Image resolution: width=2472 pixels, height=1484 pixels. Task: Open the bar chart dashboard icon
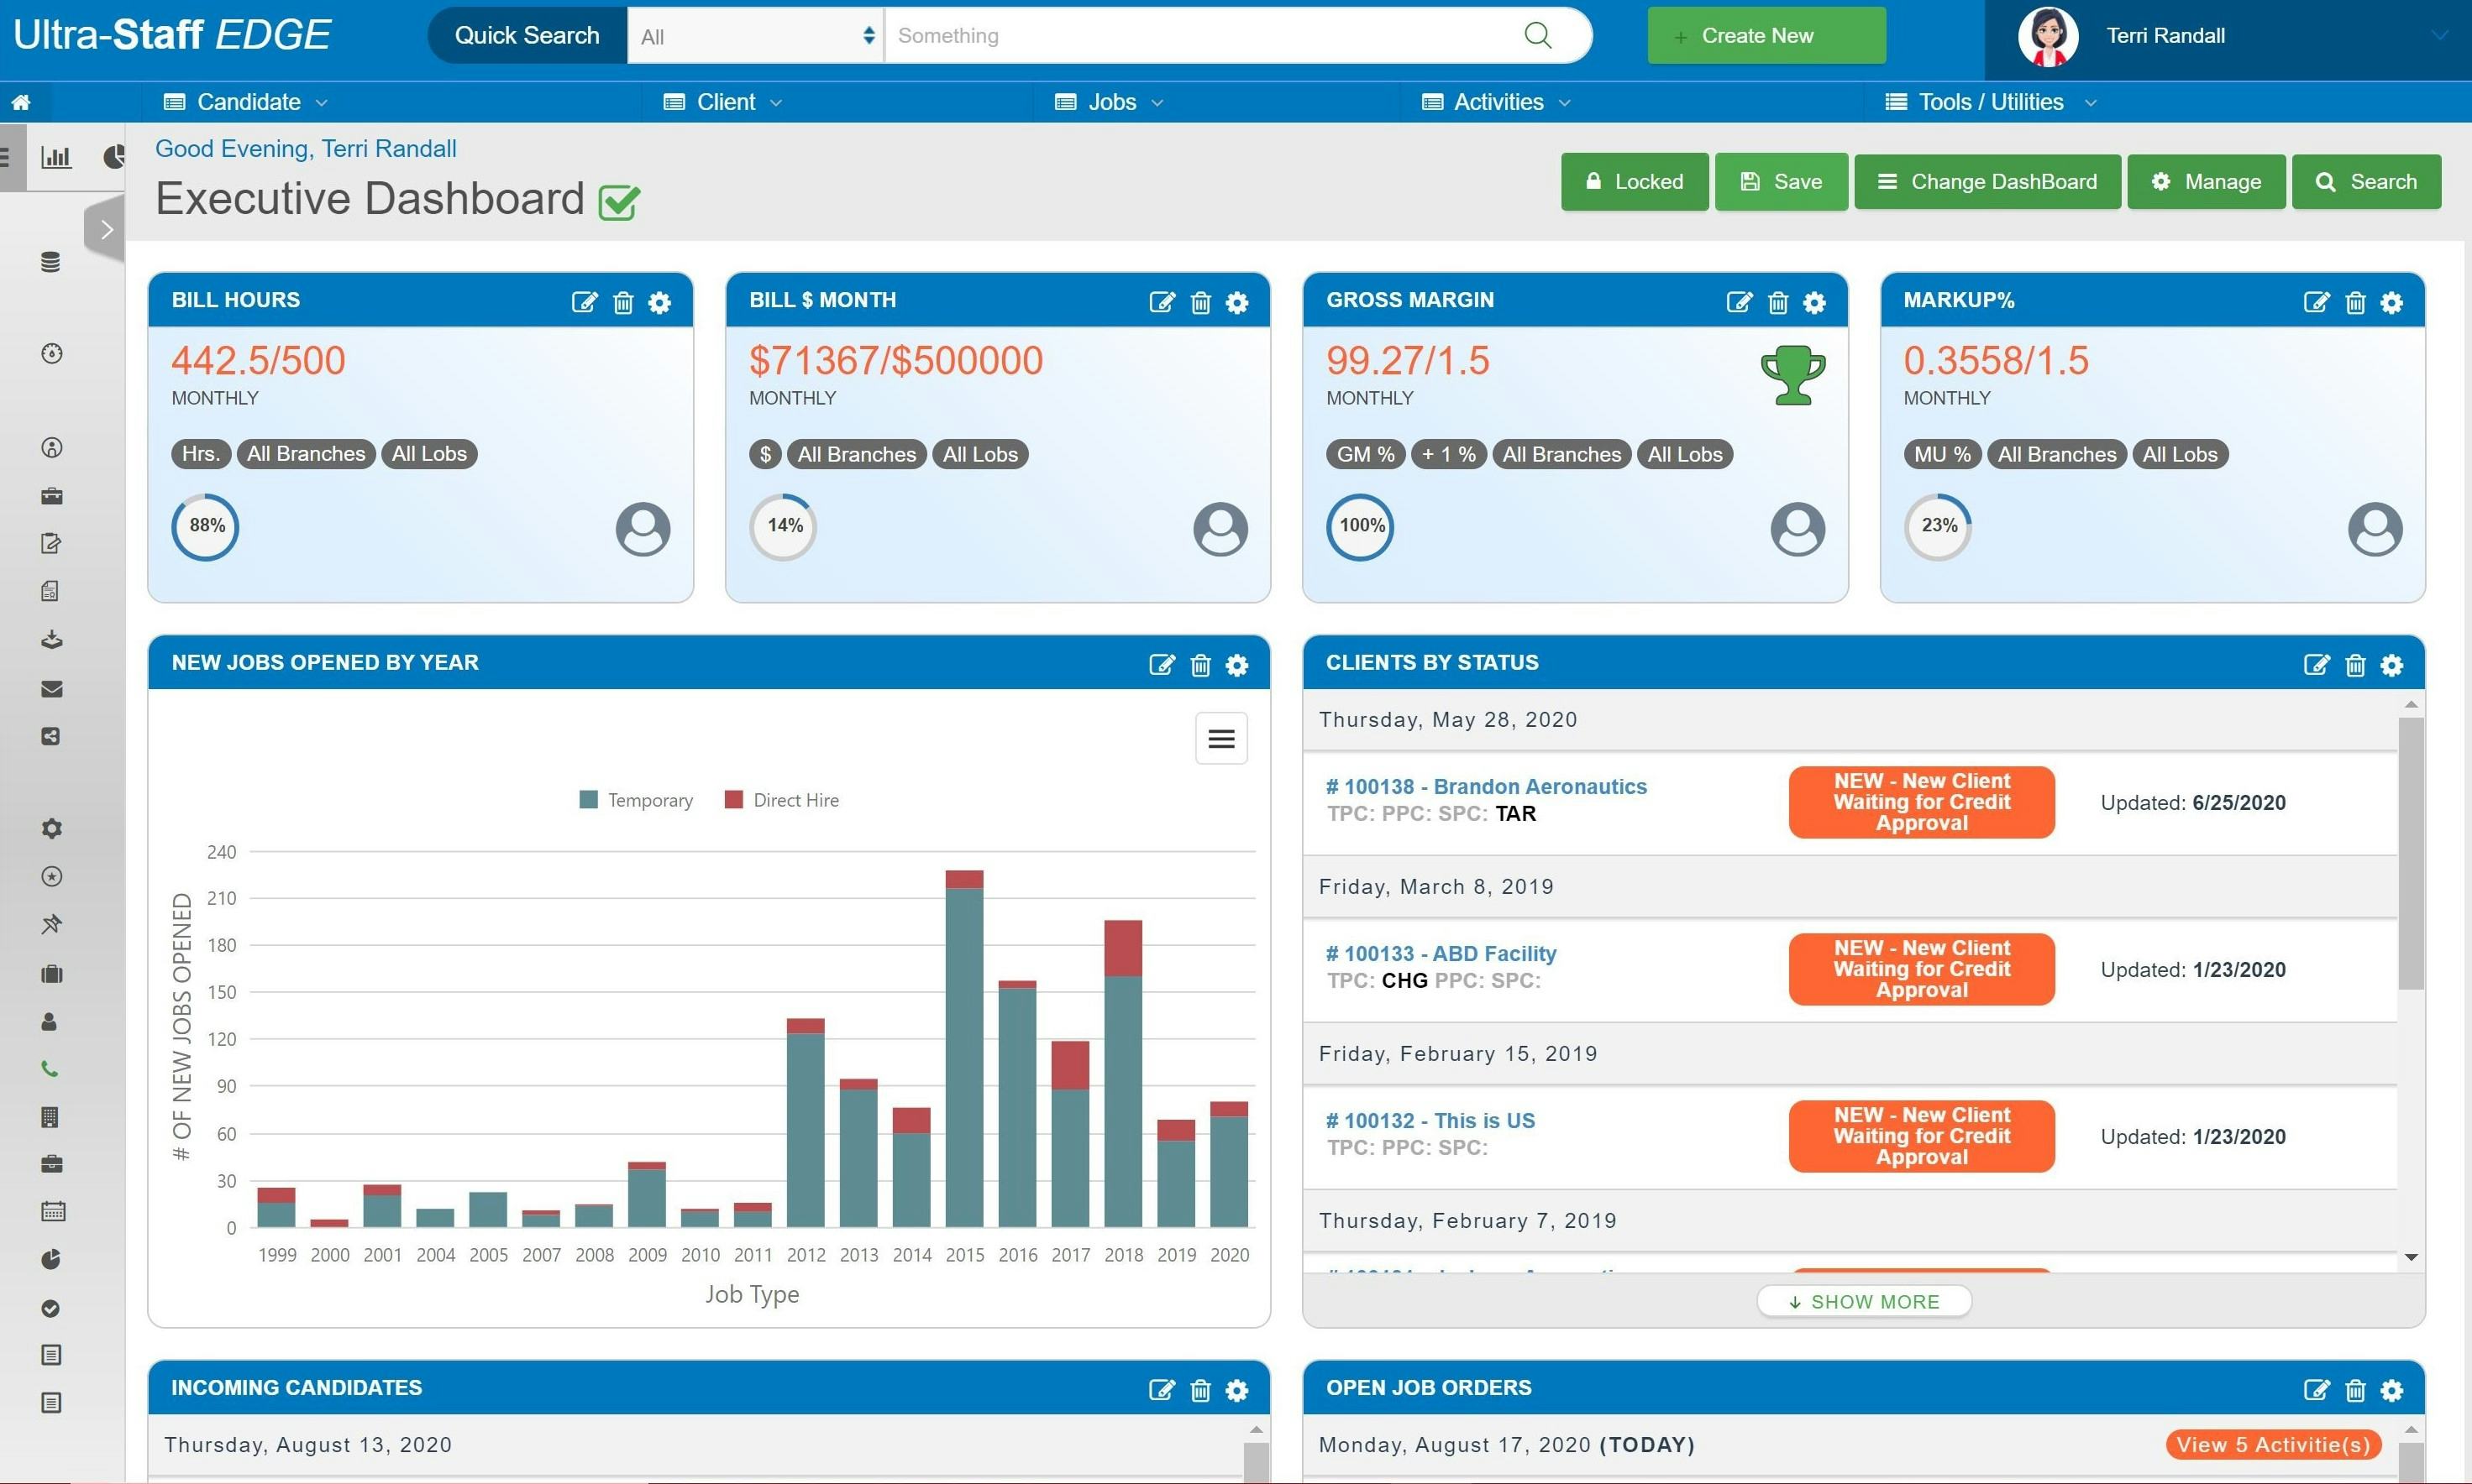pyautogui.click(x=57, y=157)
